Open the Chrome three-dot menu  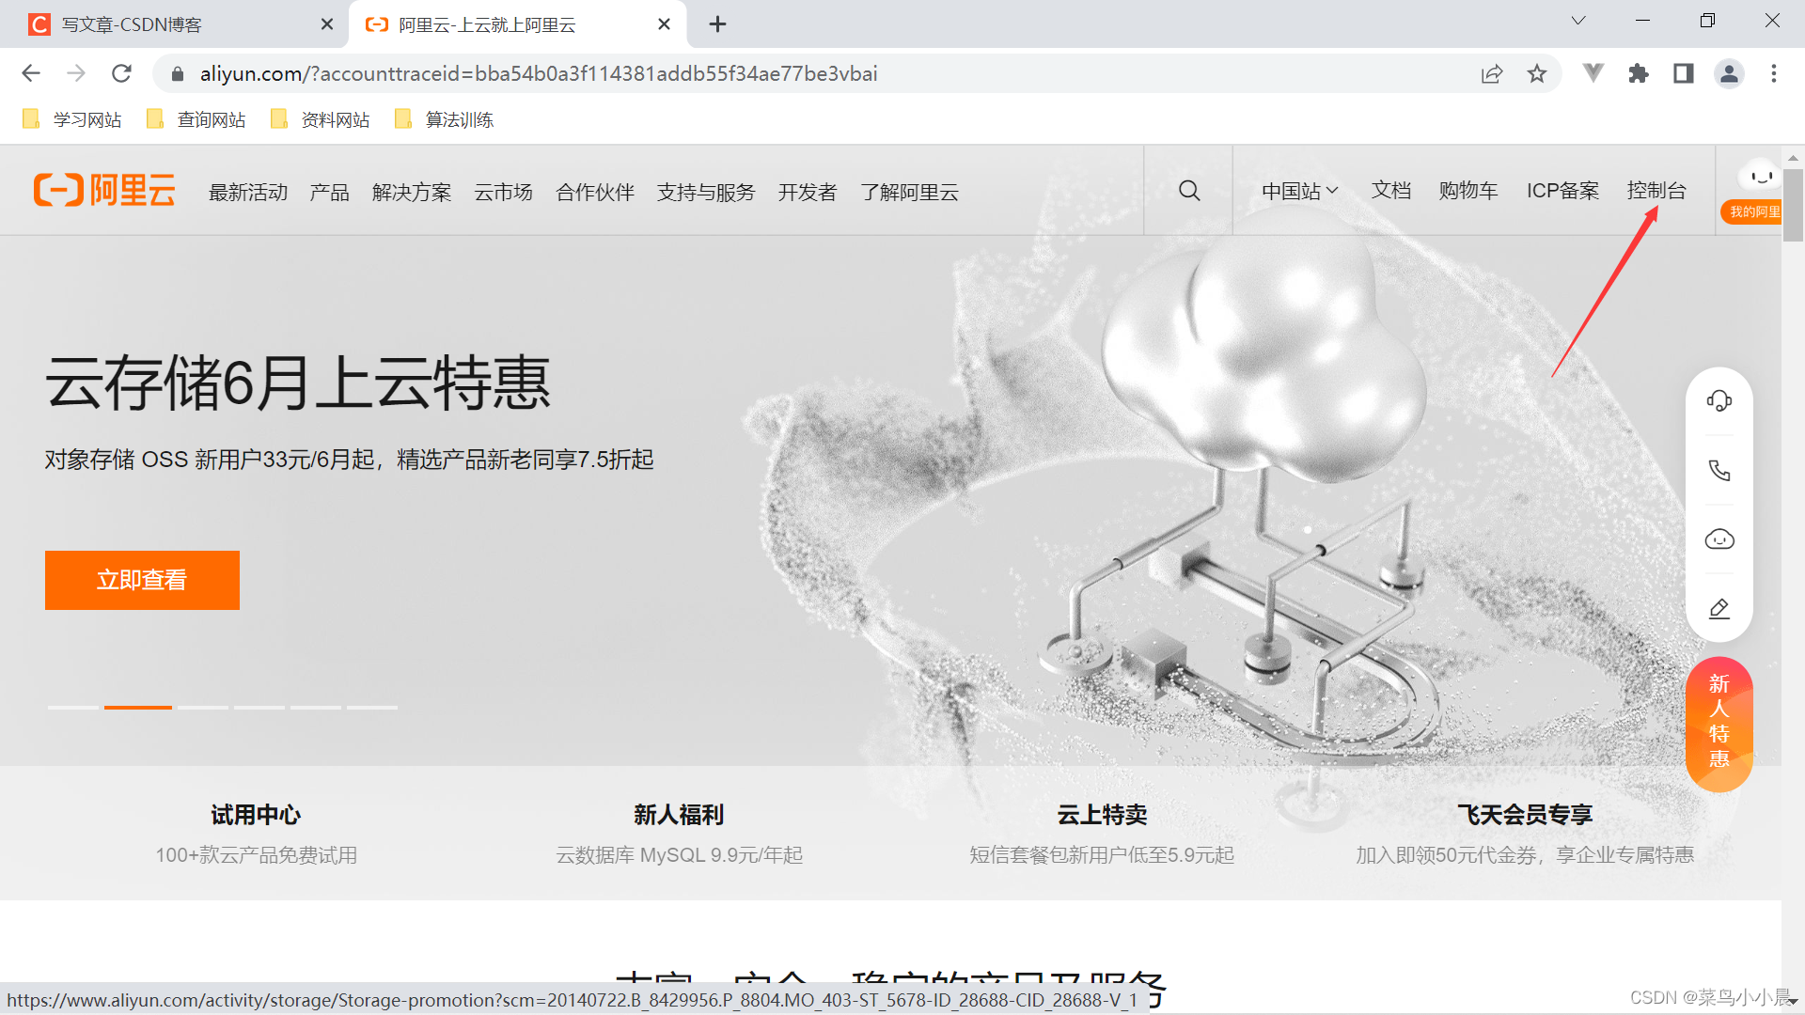[x=1773, y=73]
